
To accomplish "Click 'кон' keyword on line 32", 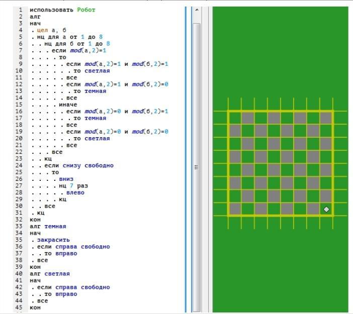I will 35,220.
